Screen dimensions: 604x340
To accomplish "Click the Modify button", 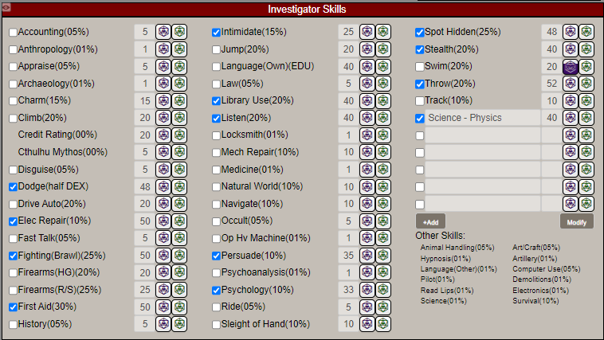I will pyautogui.click(x=576, y=221).
